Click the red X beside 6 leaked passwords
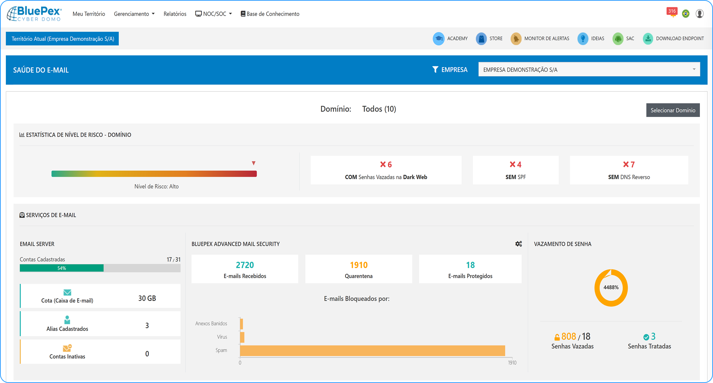 (383, 165)
